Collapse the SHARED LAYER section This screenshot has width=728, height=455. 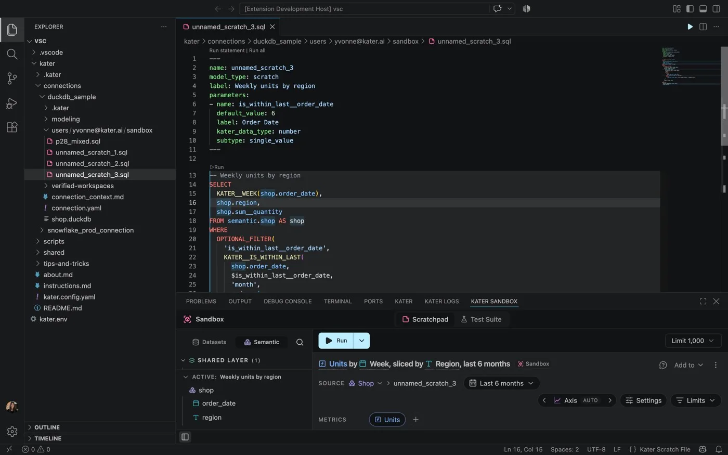pyautogui.click(x=183, y=360)
